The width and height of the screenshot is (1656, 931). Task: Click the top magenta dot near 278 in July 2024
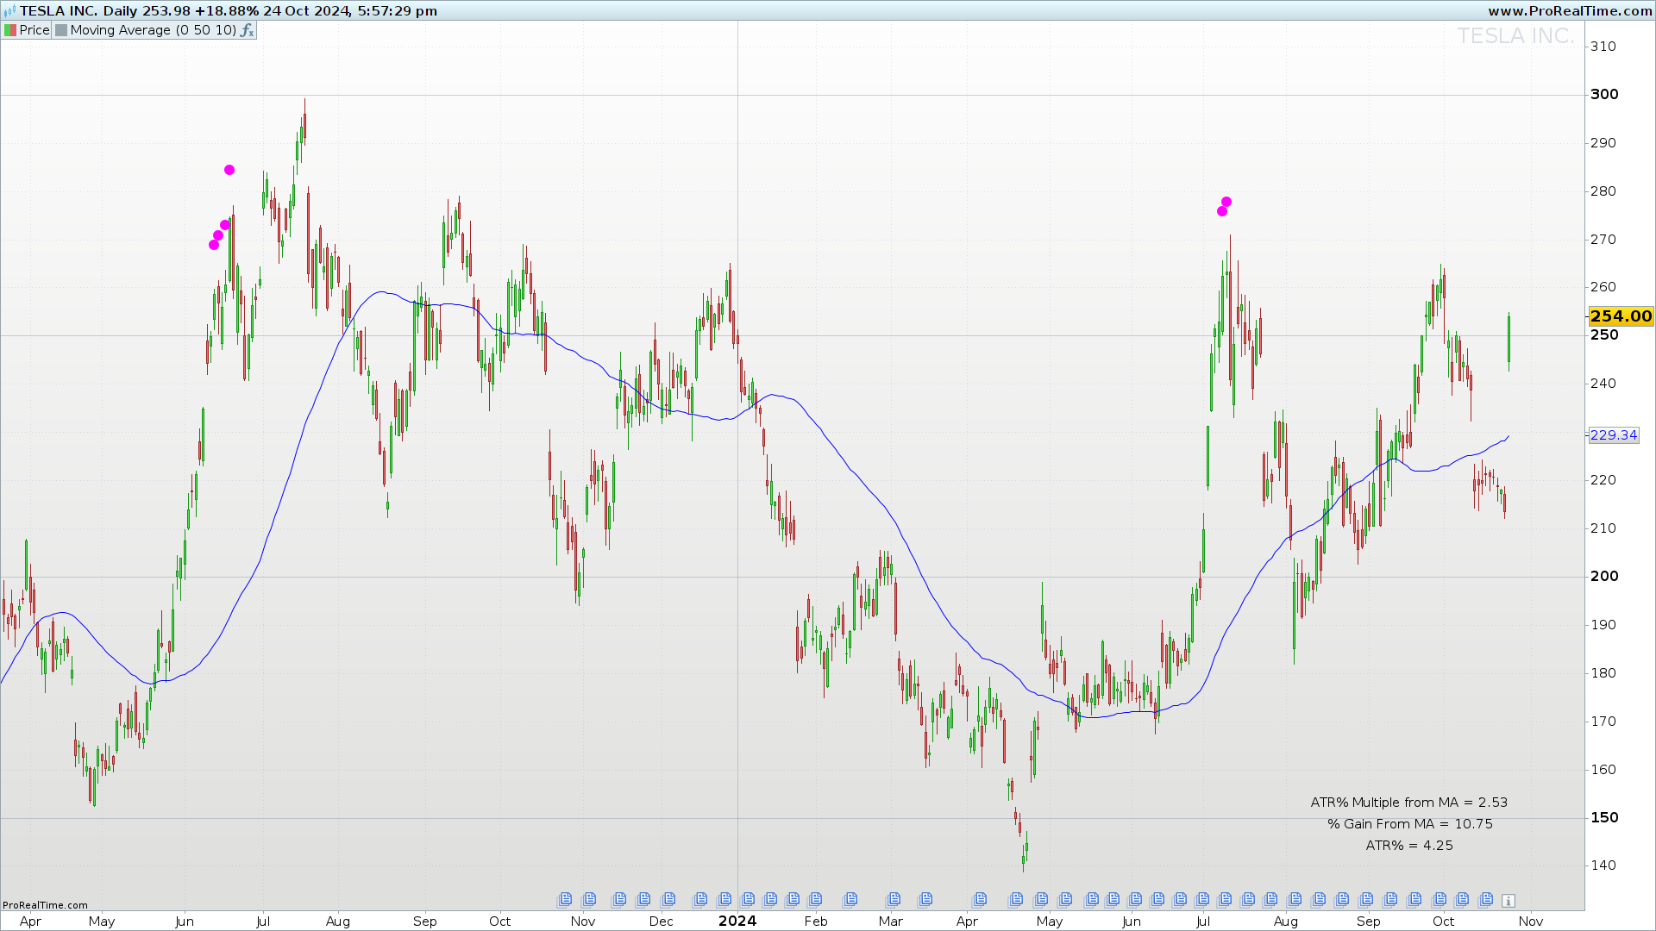(x=1226, y=202)
